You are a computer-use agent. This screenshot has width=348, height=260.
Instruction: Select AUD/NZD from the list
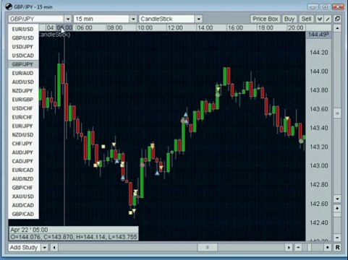click(23, 179)
